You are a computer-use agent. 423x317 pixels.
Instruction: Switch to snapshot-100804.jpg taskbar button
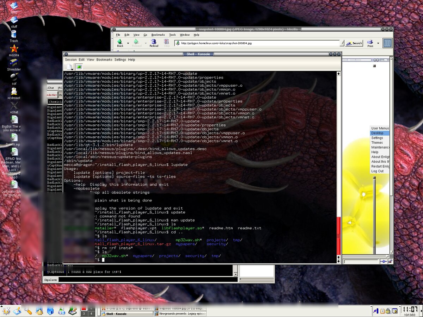(x=180, y=308)
